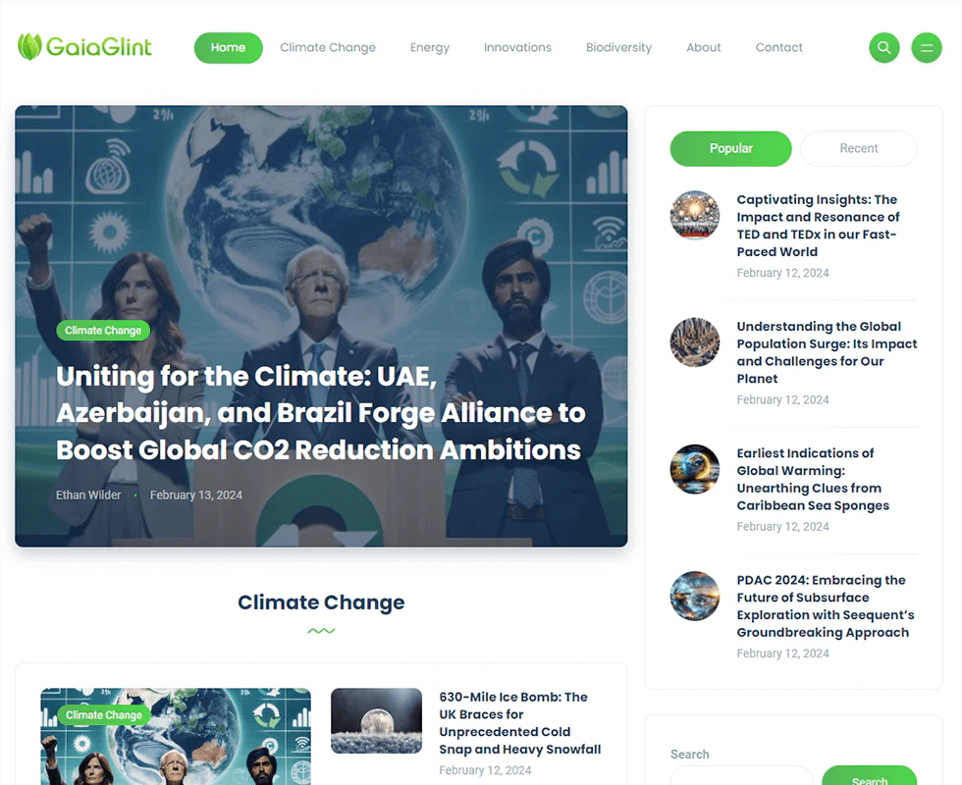Open the Energy navigation link
The width and height of the screenshot is (962, 785).
click(430, 47)
